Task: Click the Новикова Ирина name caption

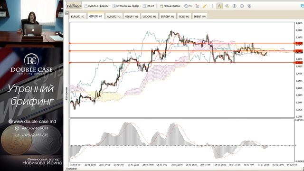Action: [x=42, y=162]
